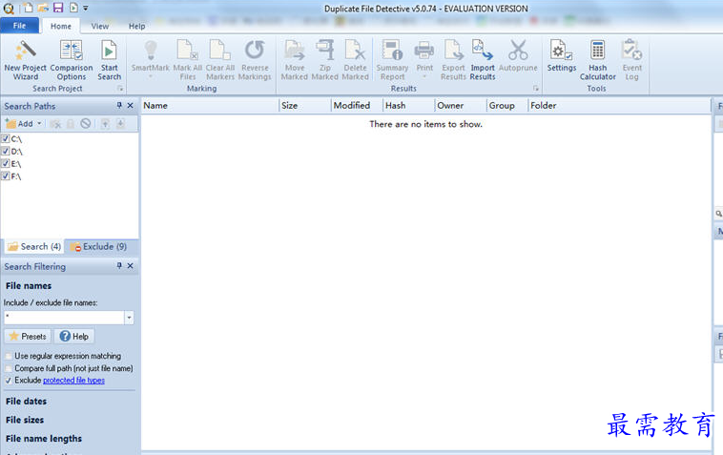This screenshot has width=723, height=455.
Task: Open the SmartMark tool
Action: point(151,58)
